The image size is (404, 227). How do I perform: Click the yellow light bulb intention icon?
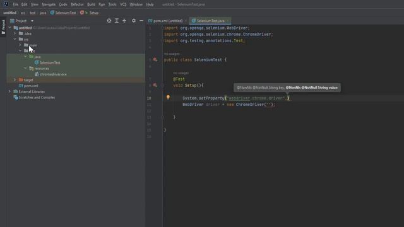(168, 97)
